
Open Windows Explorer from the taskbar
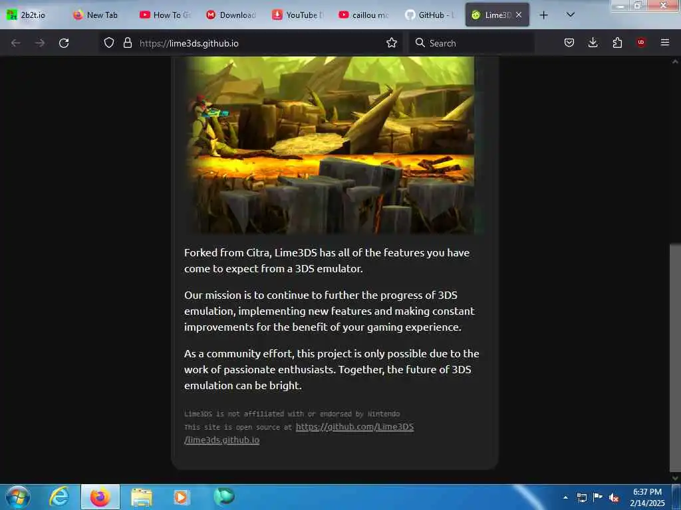coord(142,497)
